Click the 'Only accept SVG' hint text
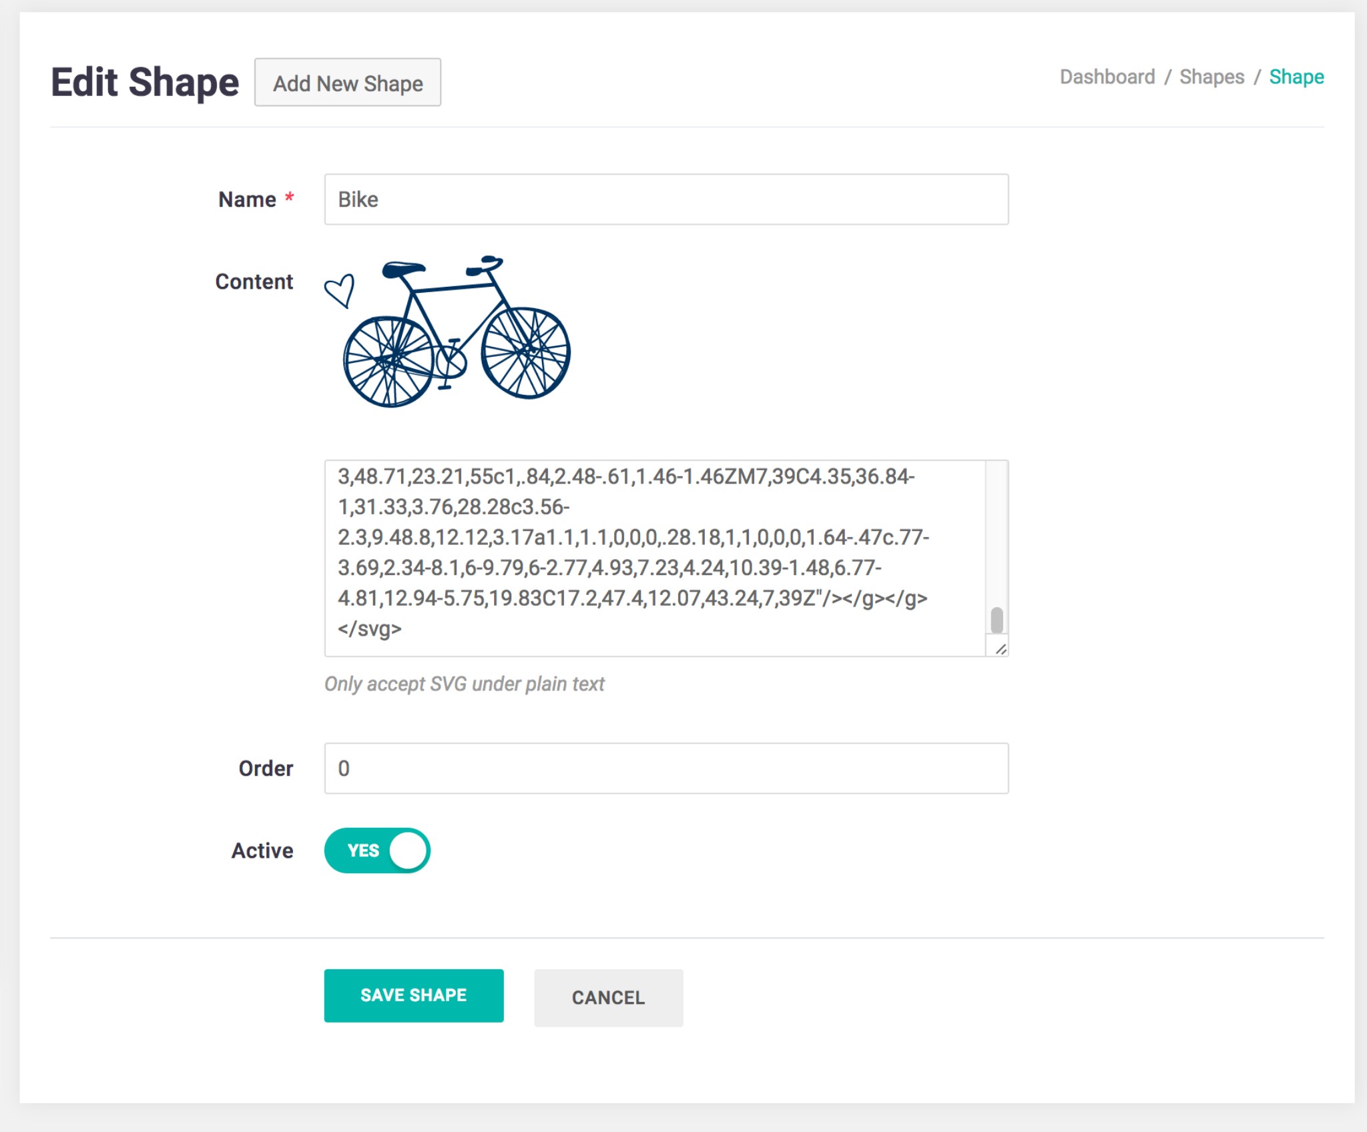 [x=464, y=684]
